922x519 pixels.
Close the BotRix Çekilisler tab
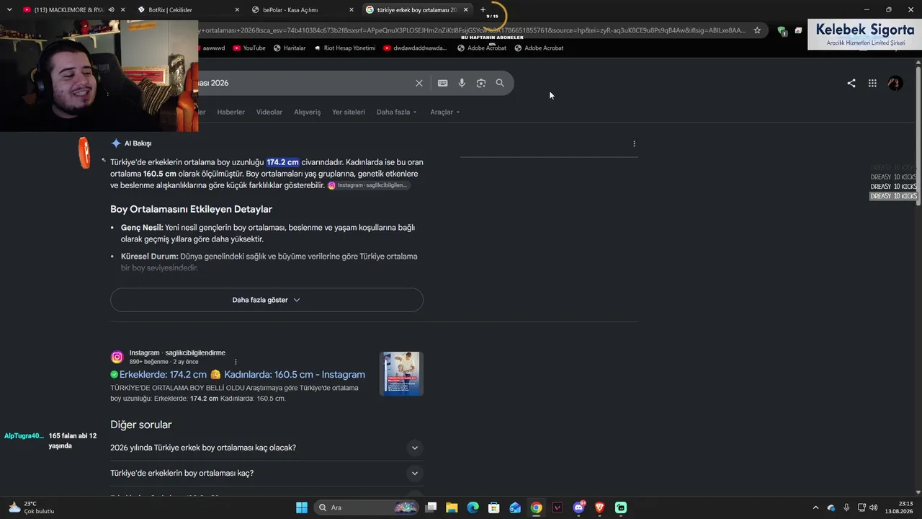point(238,10)
